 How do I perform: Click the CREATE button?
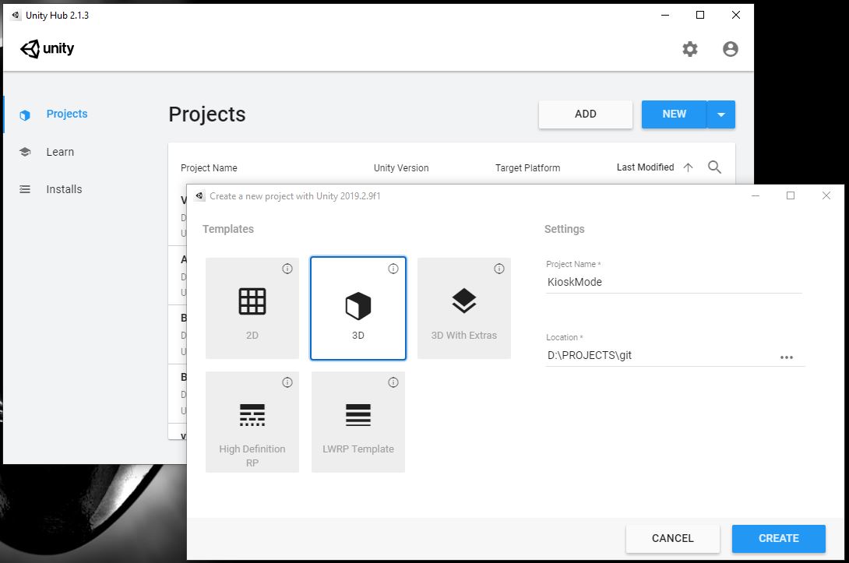click(x=779, y=539)
